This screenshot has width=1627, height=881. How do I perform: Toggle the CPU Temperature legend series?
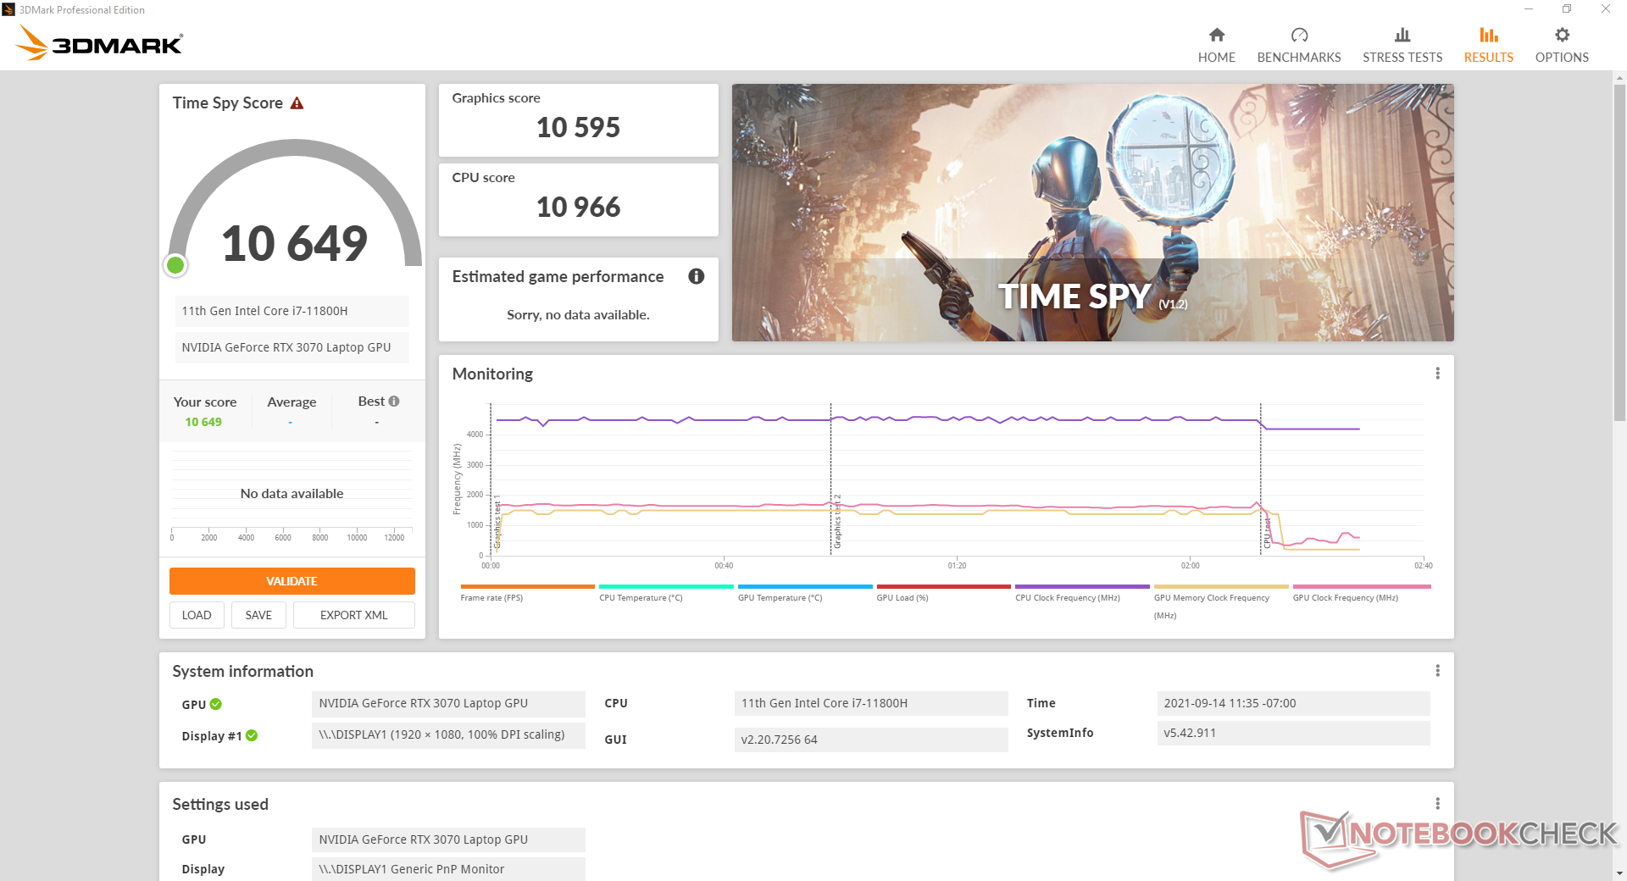coord(666,593)
